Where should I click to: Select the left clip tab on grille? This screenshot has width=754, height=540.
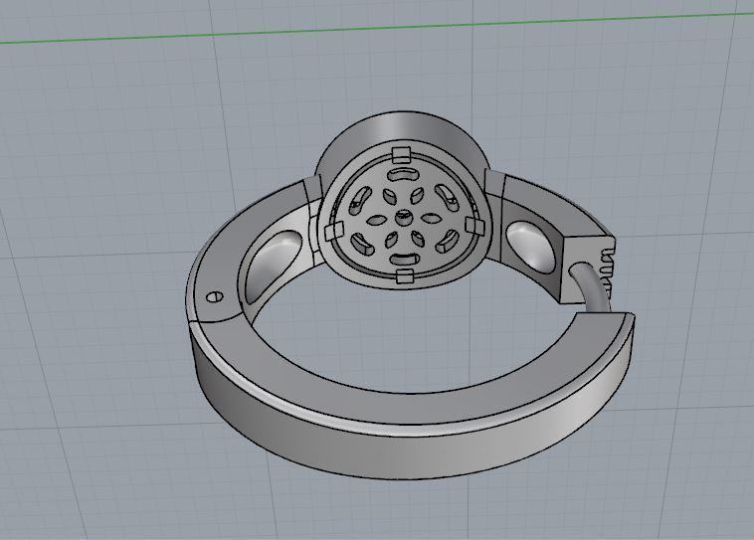click(x=333, y=232)
